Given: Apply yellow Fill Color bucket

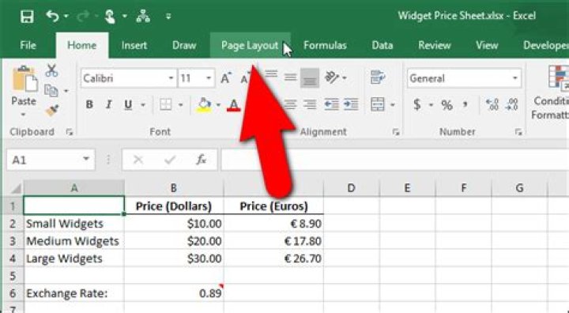Looking at the screenshot, I should click(204, 105).
